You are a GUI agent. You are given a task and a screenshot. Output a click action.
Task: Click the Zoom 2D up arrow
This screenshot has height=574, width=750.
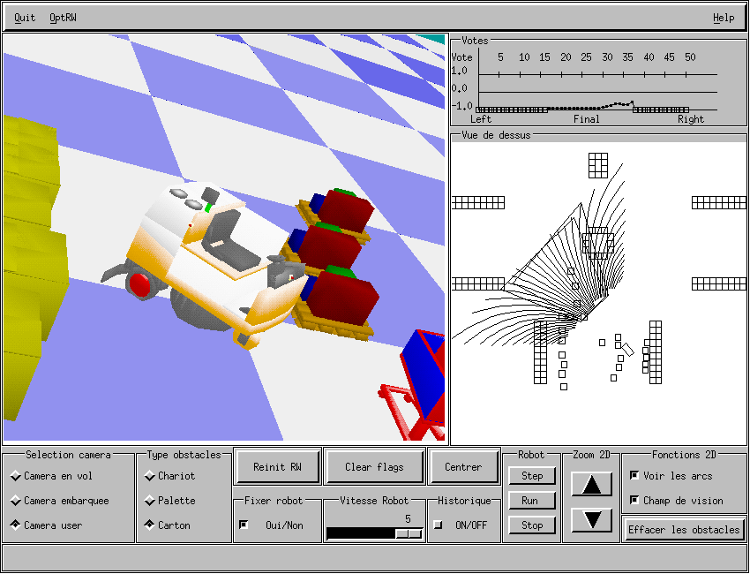coord(591,485)
